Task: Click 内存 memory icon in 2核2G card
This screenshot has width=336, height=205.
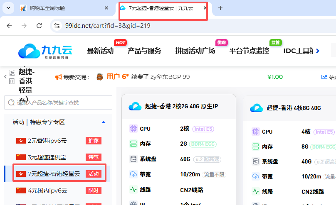Action: coord(133,144)
